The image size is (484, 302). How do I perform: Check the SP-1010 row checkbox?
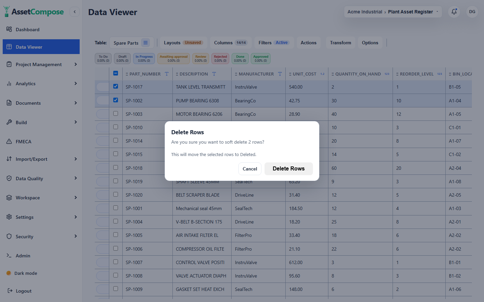coord(116,127)
